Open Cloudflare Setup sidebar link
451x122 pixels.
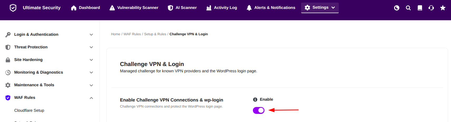[x=29, y=110]
